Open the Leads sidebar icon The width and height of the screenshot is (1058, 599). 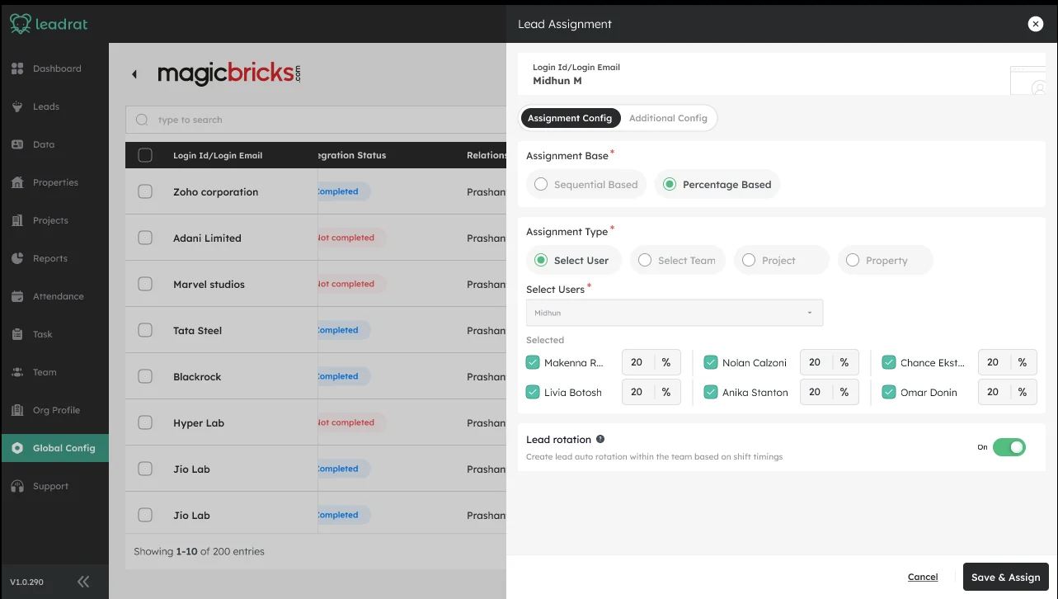17,106
